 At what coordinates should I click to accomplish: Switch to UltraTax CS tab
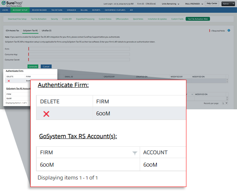47,31
